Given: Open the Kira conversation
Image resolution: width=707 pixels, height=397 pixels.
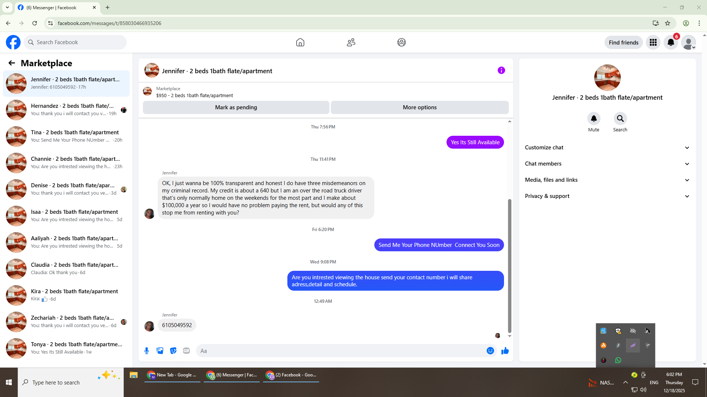Looking at the screenshot, I should pos(66,295).
